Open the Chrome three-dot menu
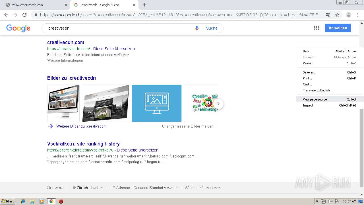 click(358, 15)
